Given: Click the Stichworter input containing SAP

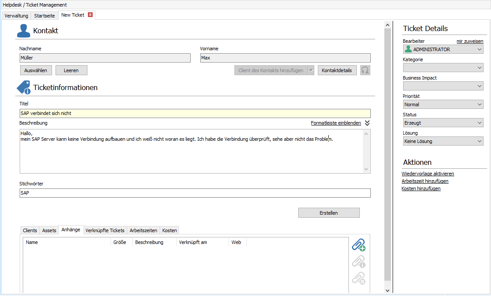Looking at the screenshot, I should pyautogui.click(x=195, y=193).
